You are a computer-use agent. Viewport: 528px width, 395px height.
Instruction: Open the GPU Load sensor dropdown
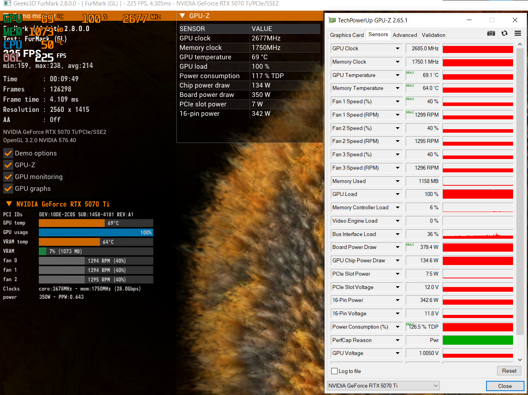click(x=397, y=194)
